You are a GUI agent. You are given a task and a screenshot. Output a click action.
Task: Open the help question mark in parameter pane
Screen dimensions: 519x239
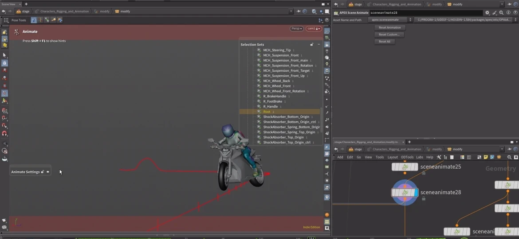tap(515, 12)
